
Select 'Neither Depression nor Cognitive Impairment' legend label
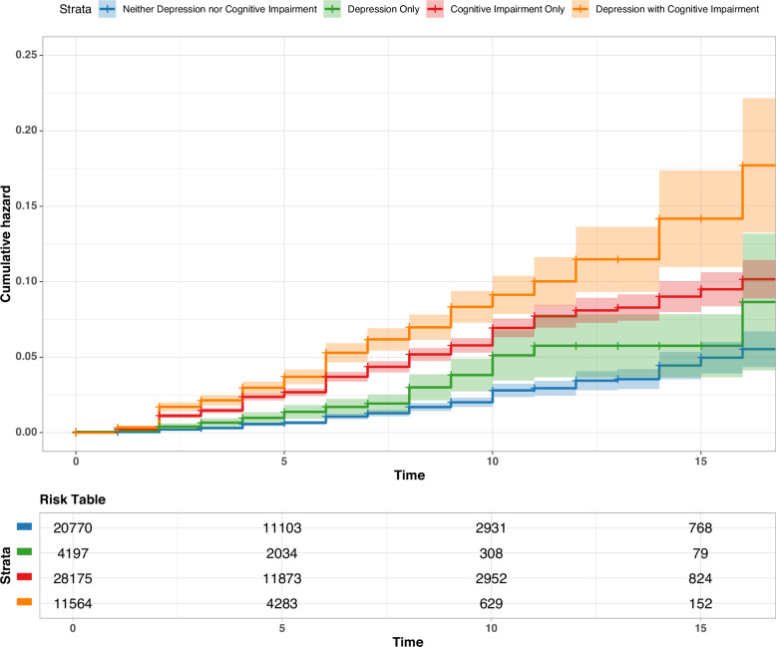pos(219,9)
